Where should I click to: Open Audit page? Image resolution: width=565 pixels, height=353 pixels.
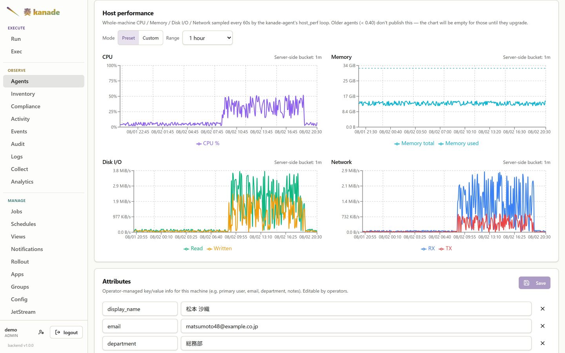[44, 144]
